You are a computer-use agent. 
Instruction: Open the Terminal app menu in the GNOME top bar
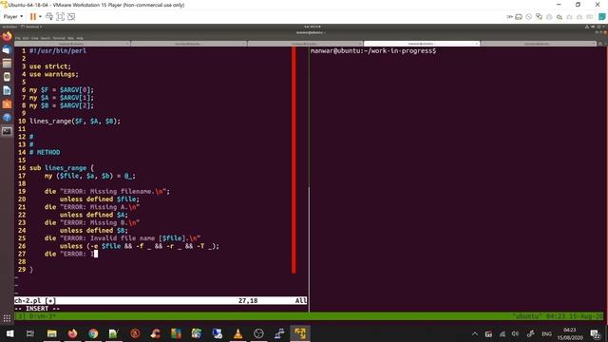tap(31, 27)
